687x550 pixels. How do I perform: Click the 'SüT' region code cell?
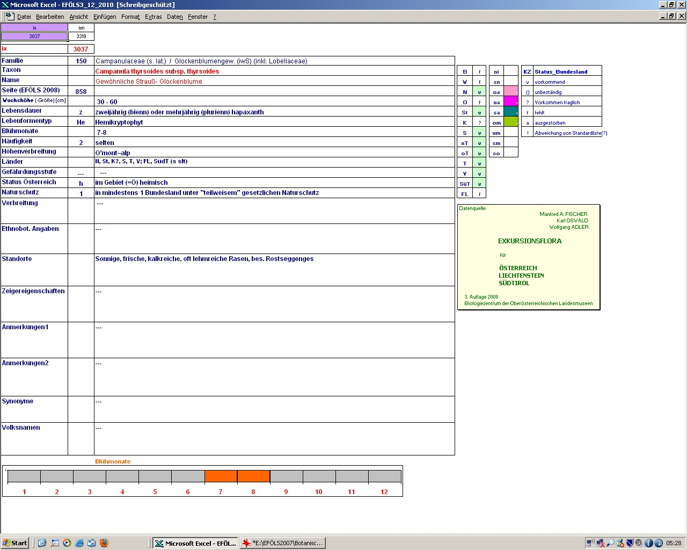(465, 184)
